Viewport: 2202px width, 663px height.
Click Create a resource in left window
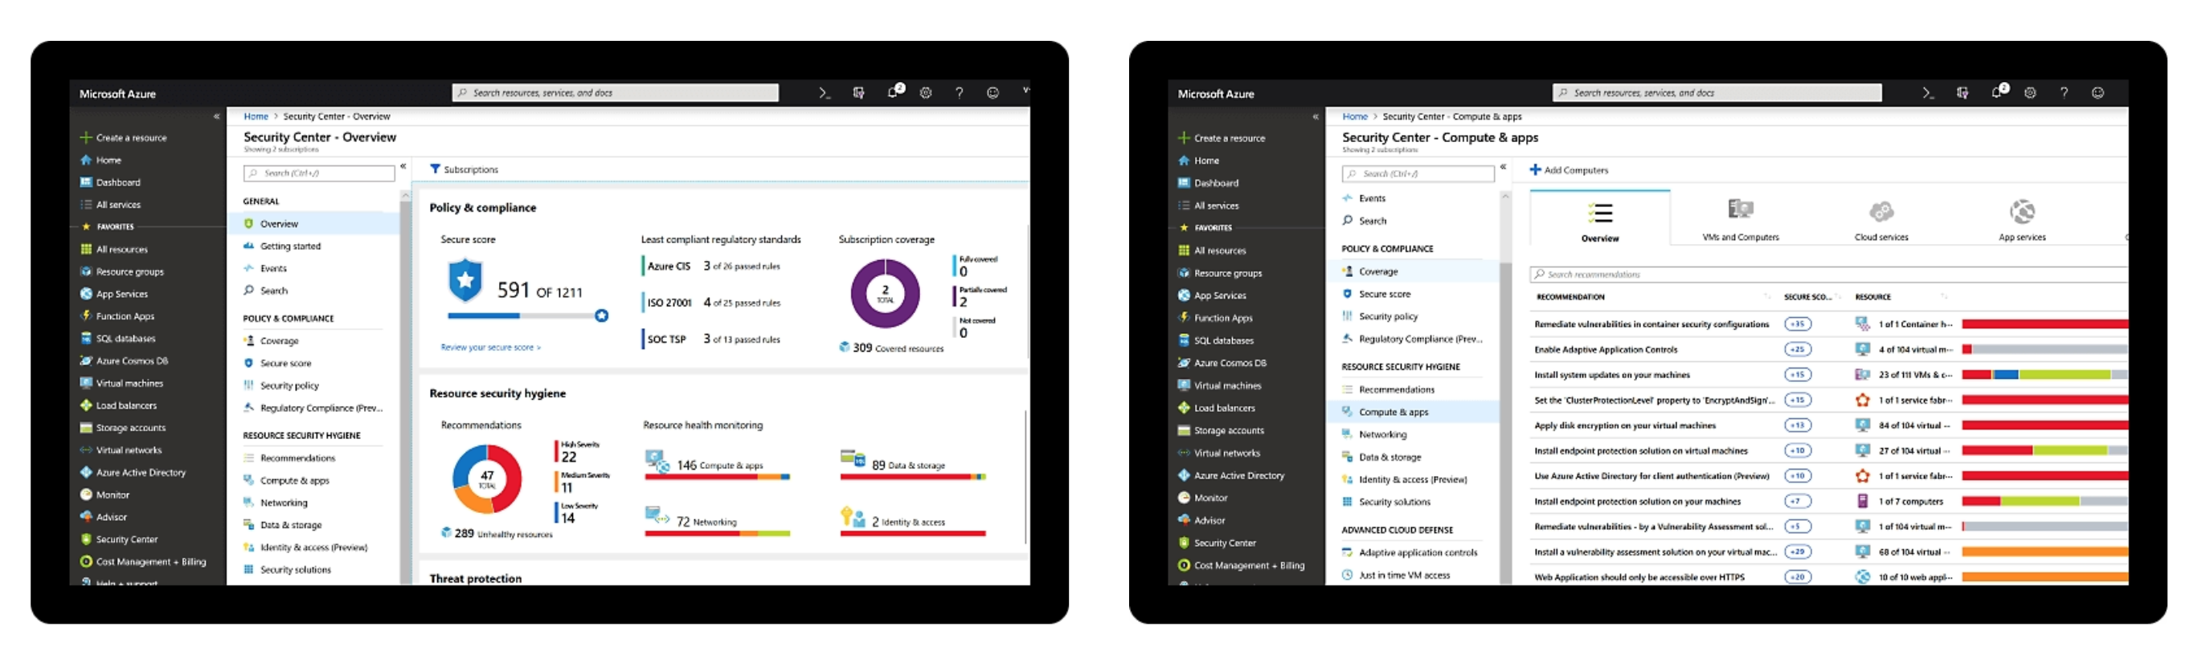[x=123, y=137]
